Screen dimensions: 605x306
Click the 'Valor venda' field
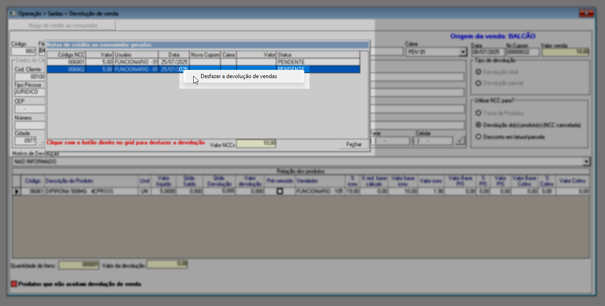(565, 52)
